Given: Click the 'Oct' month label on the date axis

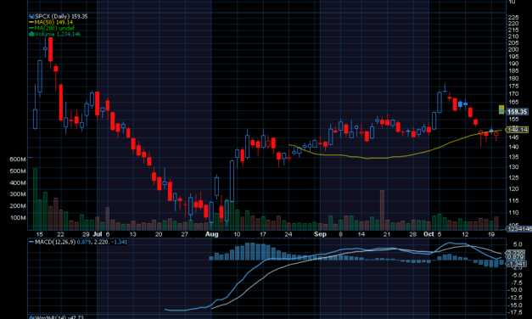Looking at the screenshot, I should click(428, 234).
